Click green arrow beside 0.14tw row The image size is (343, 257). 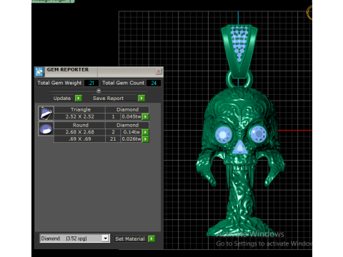point(146,132)
